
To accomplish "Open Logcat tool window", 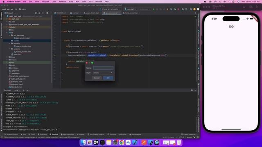I will coord(81,134).
